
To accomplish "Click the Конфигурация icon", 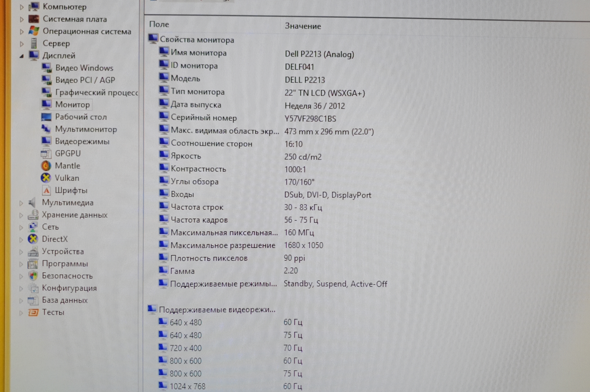I will 33,288.
